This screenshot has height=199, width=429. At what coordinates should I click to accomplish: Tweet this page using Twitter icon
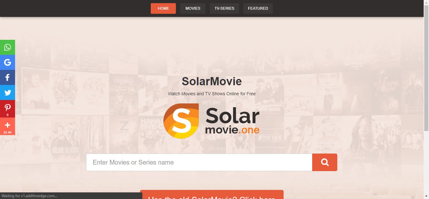pos(8,92)
